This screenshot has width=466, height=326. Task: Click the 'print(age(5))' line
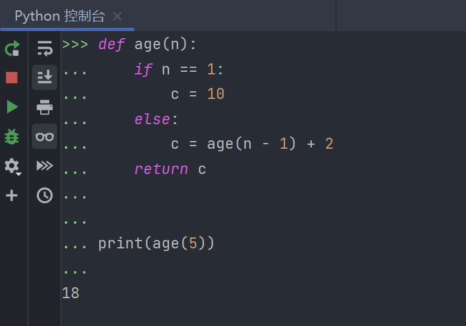click(x=156, y=244)
